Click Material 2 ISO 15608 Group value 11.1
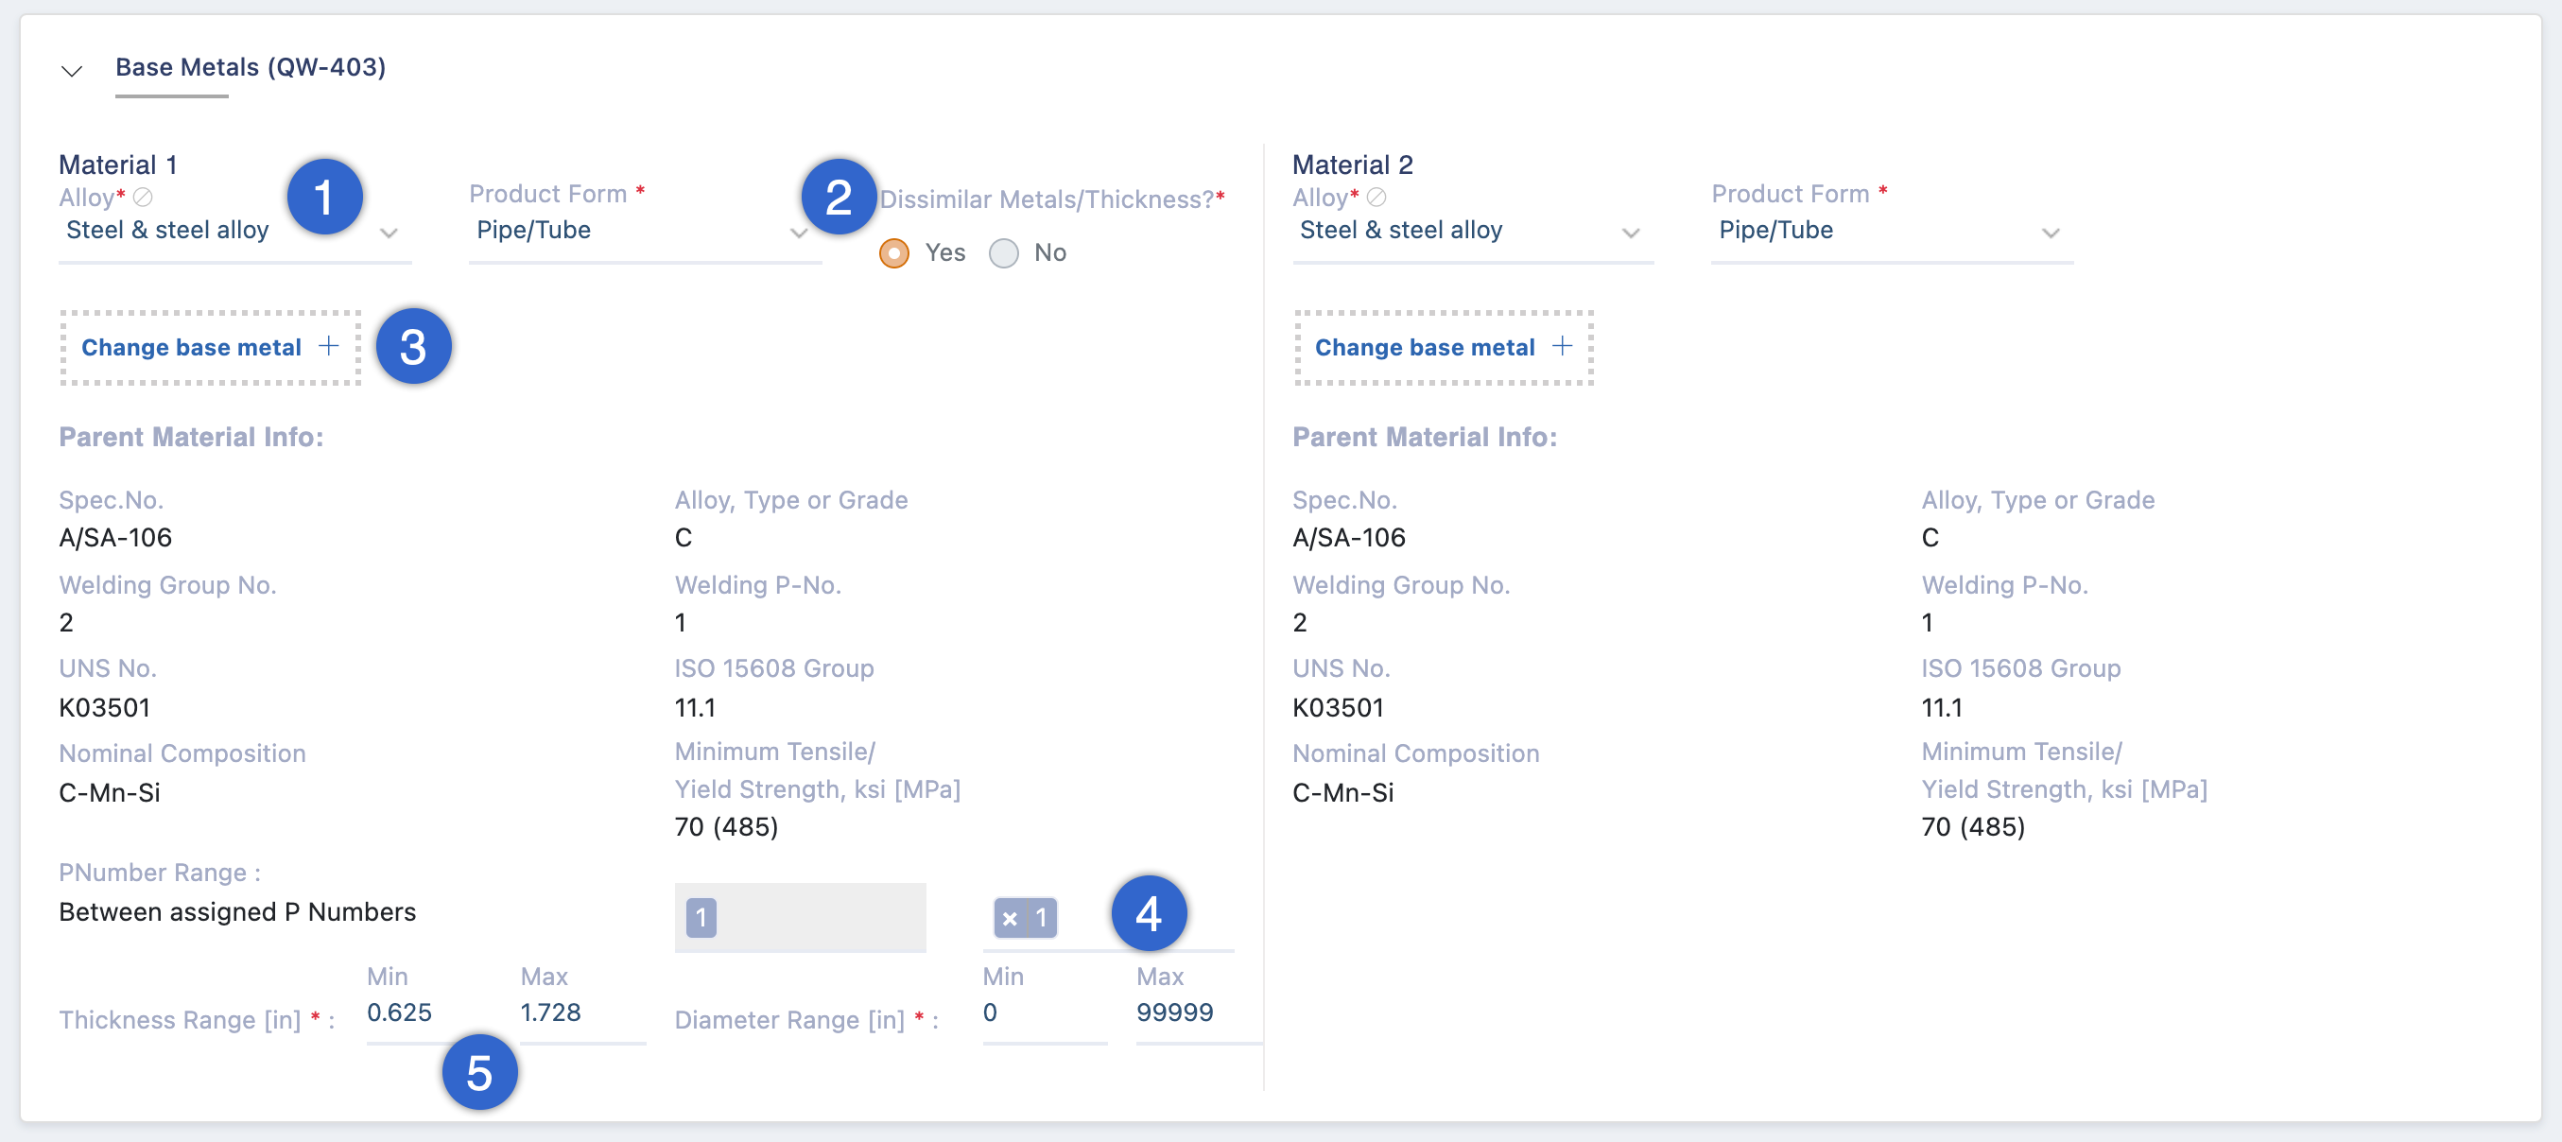This screenshot has height=1142, width=2562. point(1942,708)
